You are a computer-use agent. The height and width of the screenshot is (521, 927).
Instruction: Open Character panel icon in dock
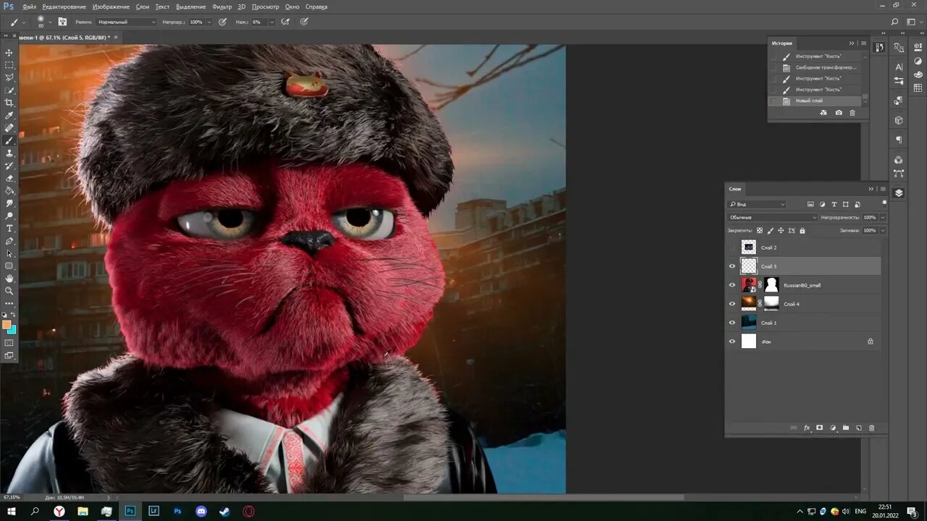(x=899, y=66)
